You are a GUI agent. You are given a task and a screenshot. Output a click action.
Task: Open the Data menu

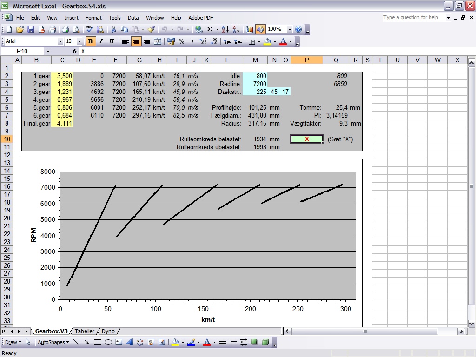coord(133,18)
